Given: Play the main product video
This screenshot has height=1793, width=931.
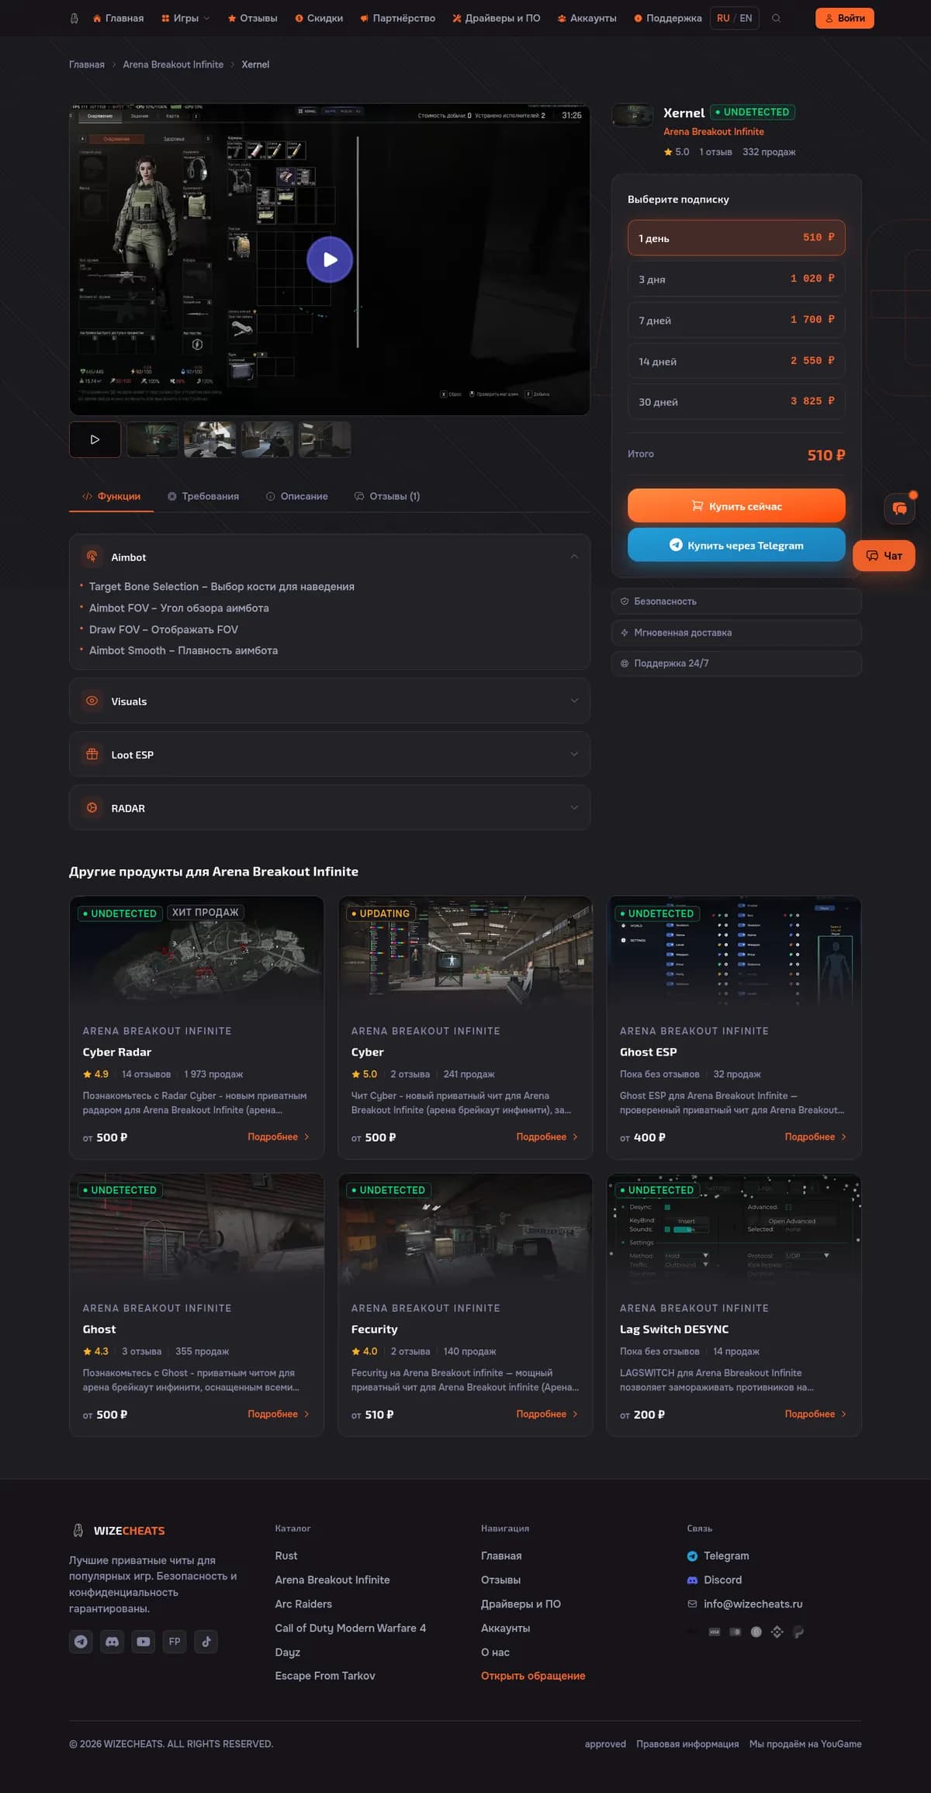Looking at the screenshot, I should pos(330,259).
